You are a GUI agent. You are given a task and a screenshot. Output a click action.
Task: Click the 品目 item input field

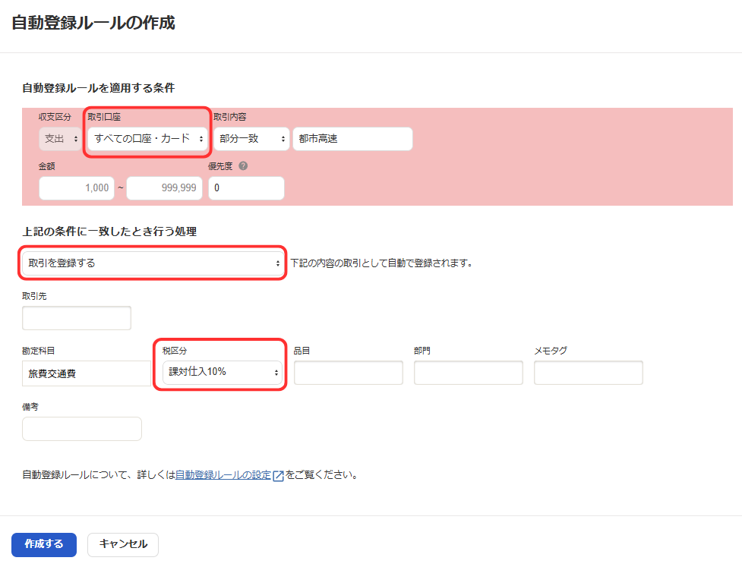[348, 373]
